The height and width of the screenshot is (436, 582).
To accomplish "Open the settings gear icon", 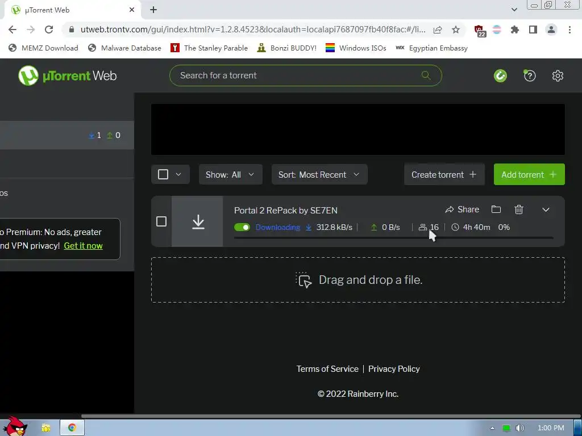I will pos(558,76).
